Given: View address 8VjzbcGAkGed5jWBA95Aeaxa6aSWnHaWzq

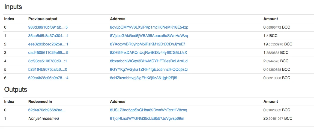Looking at the screenshot, I should click(149, 36).
